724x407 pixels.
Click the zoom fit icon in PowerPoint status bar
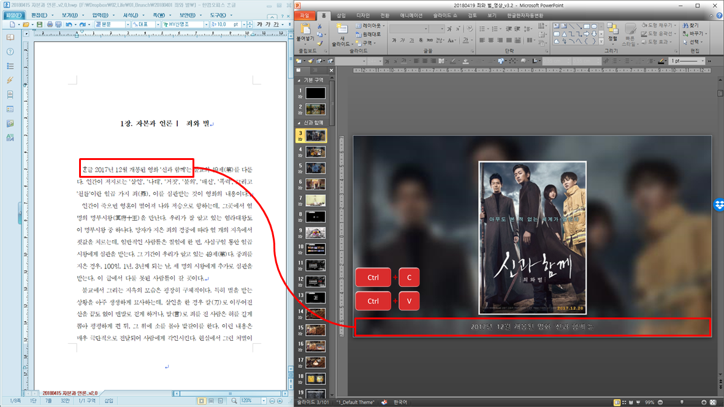(713, 402)
